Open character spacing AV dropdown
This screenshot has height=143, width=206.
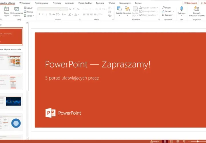(58, 14)
